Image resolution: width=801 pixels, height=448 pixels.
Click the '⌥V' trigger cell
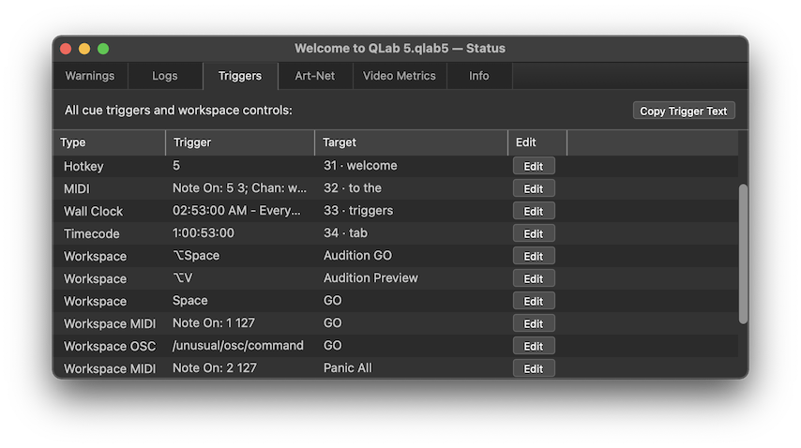pos(183,278)
